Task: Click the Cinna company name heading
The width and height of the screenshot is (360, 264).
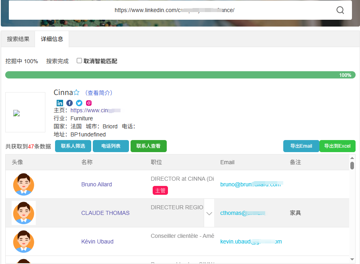Action: 63,93
